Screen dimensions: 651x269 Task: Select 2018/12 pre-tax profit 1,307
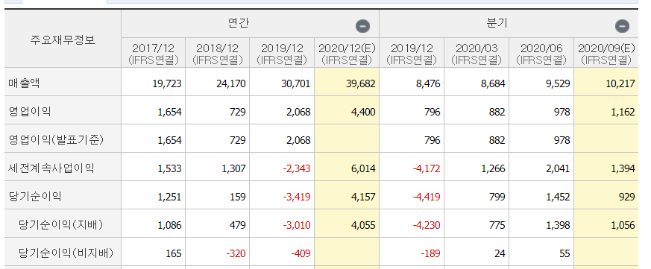233,168
